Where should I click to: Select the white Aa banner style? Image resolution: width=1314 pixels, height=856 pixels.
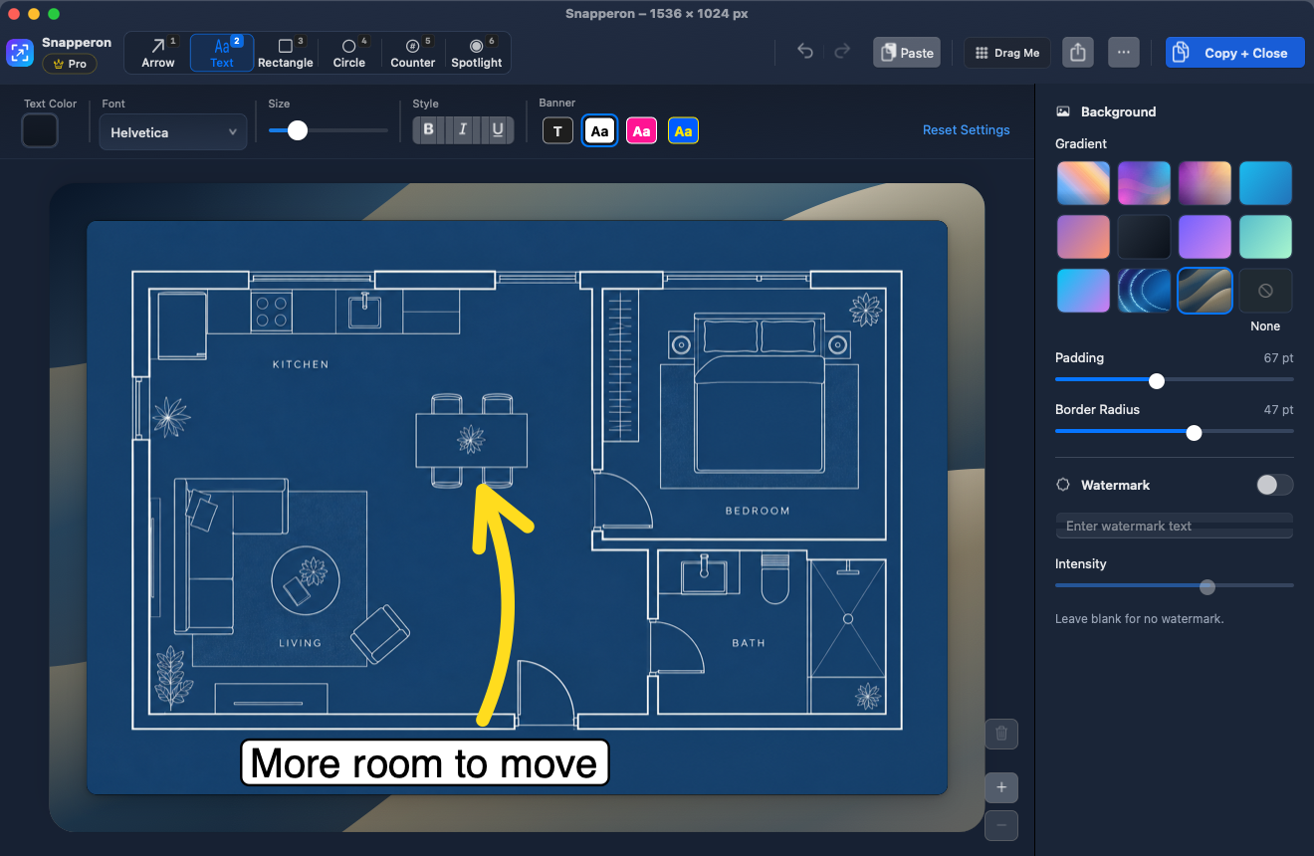click(x=599, y=130)
